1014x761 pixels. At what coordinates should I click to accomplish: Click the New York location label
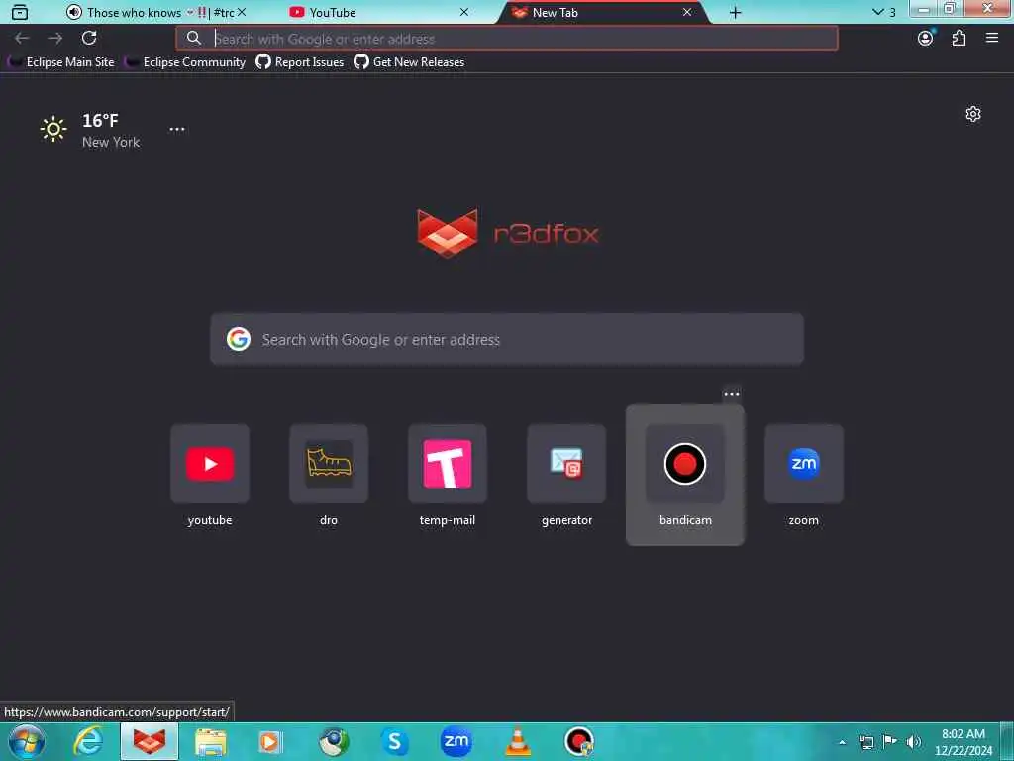(x=111, y=142)
